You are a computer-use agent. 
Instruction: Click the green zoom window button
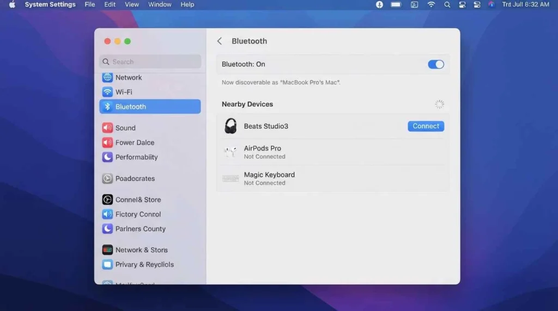tap(128, 41)
